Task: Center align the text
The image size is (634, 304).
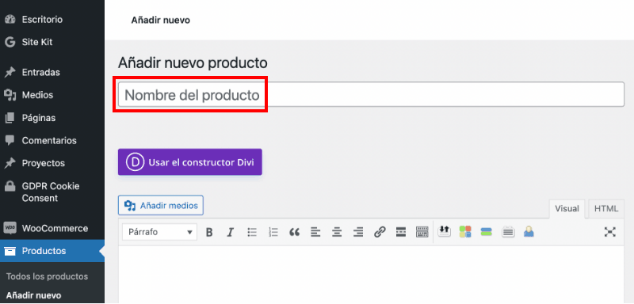Action: [337, 232]
